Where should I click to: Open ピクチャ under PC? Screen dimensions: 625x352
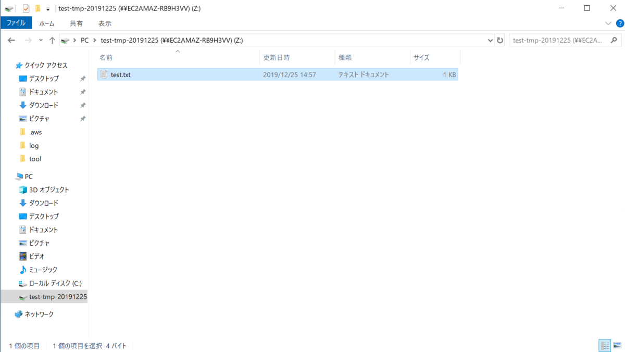pyautogui.click(x=39, y=243)
